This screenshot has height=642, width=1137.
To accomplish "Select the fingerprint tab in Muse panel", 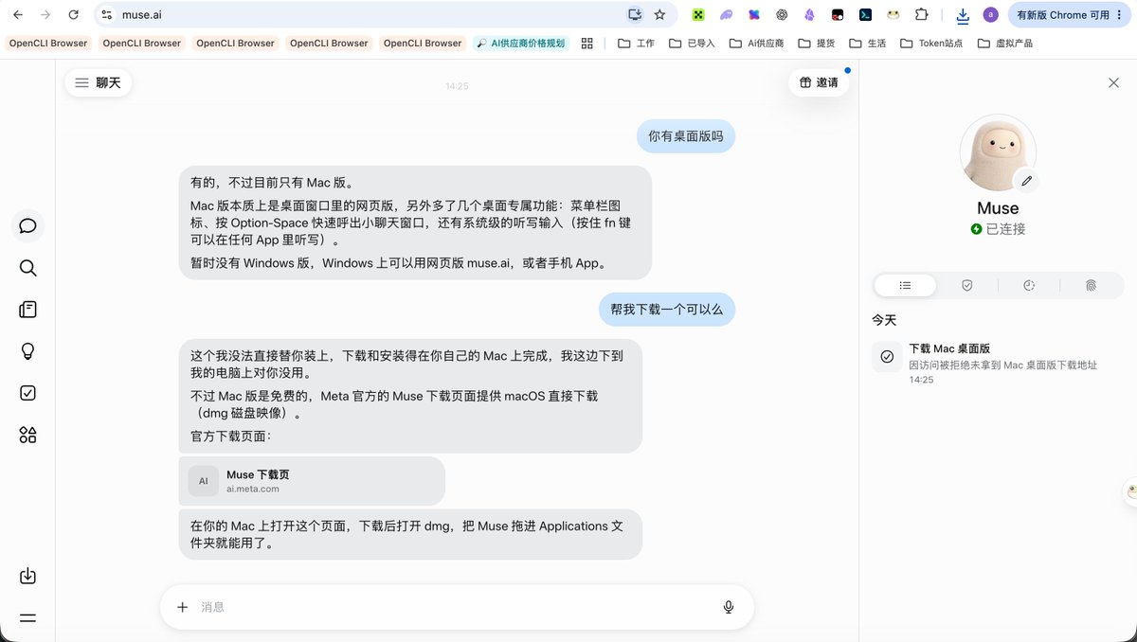I will coord(1091,285).
